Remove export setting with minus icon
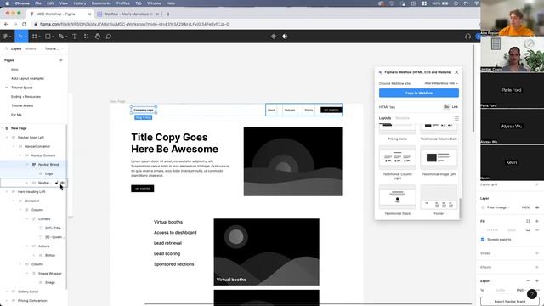 coord(528,281)
